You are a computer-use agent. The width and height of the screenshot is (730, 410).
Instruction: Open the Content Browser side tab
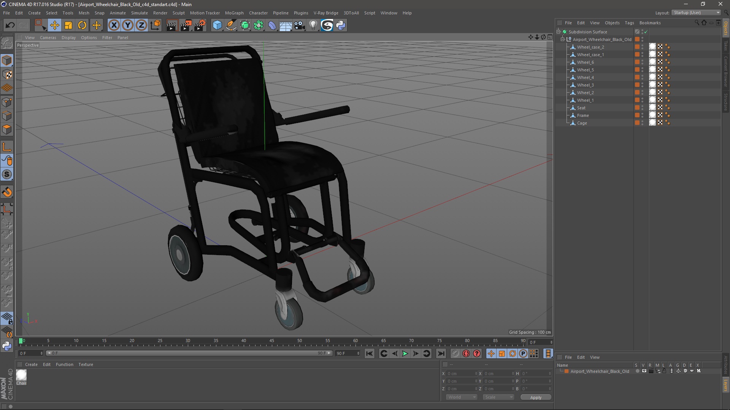[x=726, y=71]
